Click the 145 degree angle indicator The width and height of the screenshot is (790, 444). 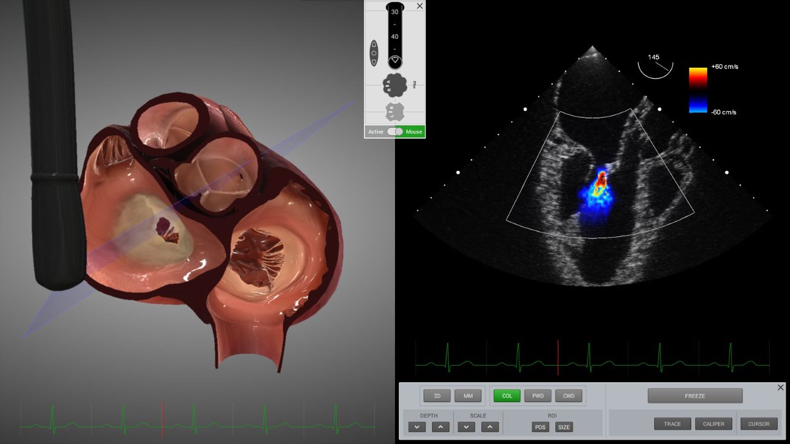tap(654, 64)
